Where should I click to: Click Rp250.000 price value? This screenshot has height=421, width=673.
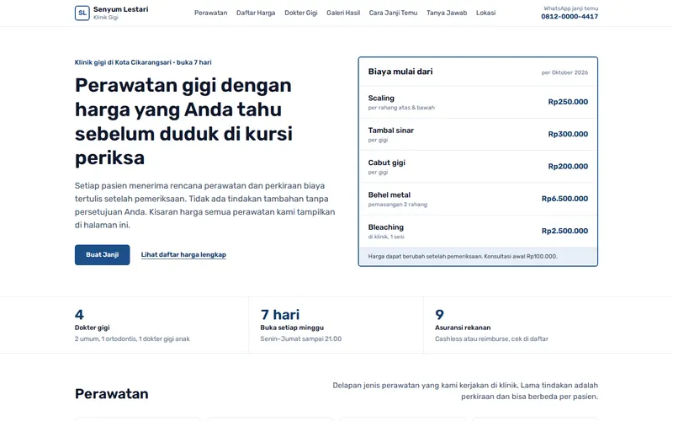pyautogui.click(x=568, y=102)
